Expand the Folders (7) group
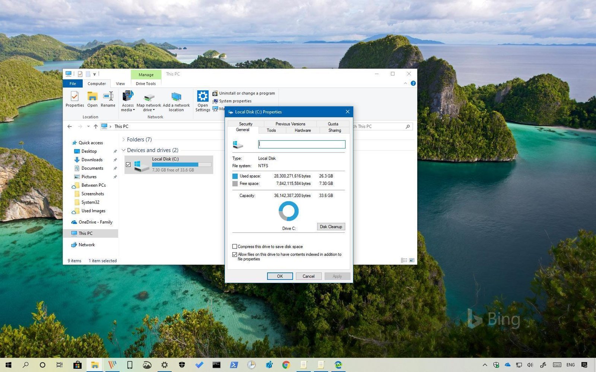The height and width of the screenshot is (372, 596). pyautogui.click(x=124, y=139)
